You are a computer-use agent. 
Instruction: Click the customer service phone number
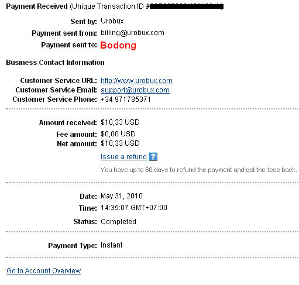click(126, 99)
